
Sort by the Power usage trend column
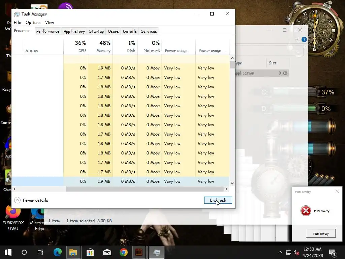coord(212,47)
